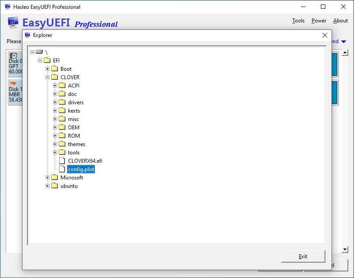Click the root drive icon in Explorer tree
The height and width of the screenshot is (278, 354).
tap(39, 52)
